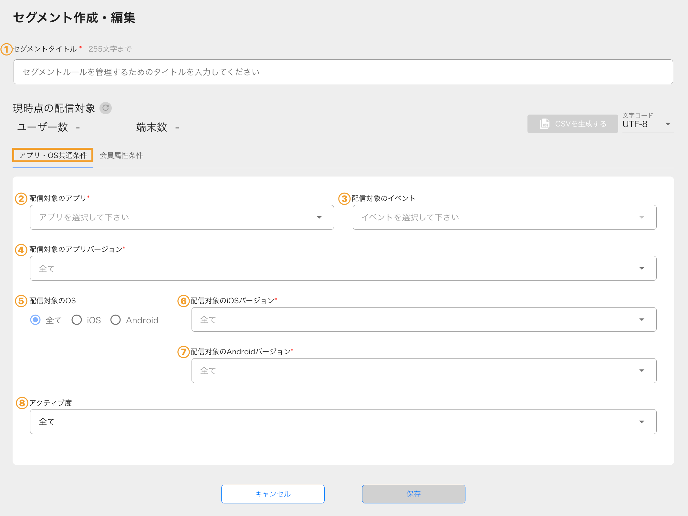The width and height of the screenshot is (688, 516).
Task: Click the refresh icon beside 現時点の配信対象
Action: click(106, 108)
